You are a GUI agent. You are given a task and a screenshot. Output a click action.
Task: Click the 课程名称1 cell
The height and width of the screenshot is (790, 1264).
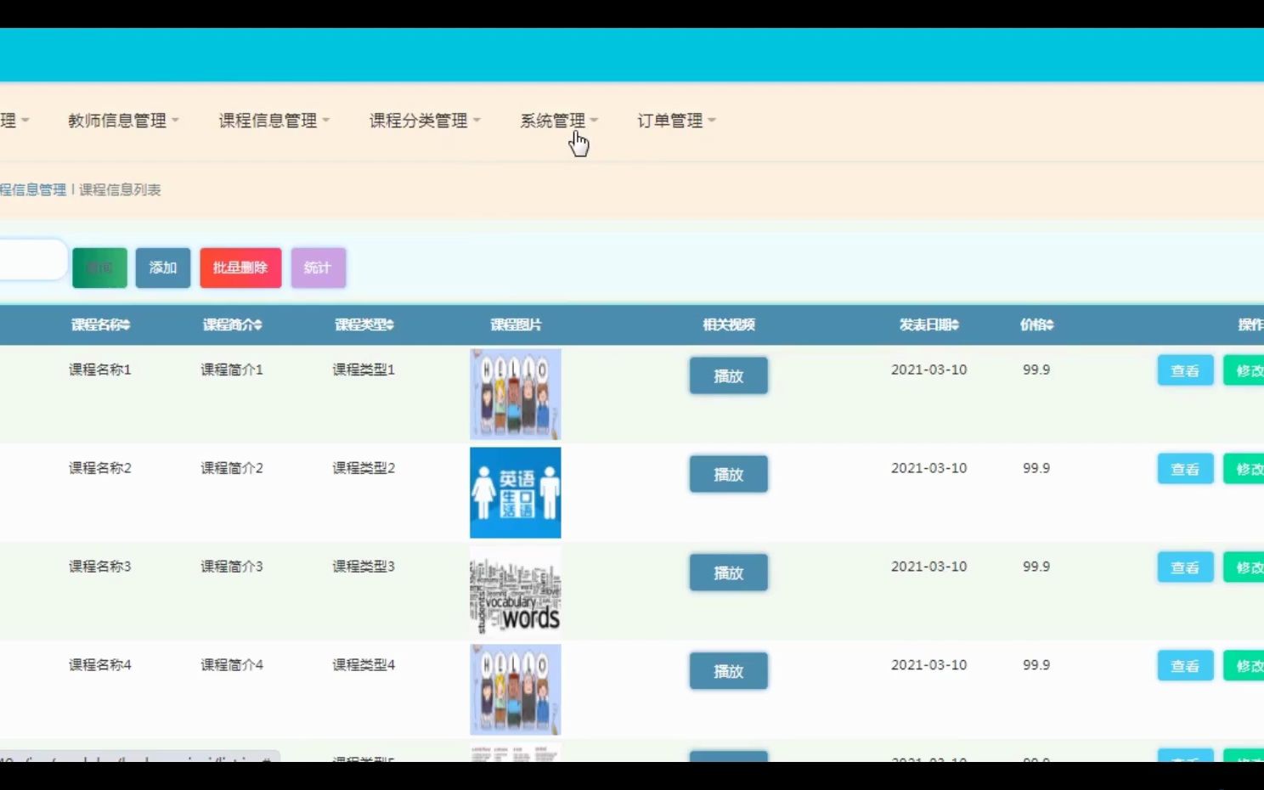pyautogui.click(x=100, y=370)
